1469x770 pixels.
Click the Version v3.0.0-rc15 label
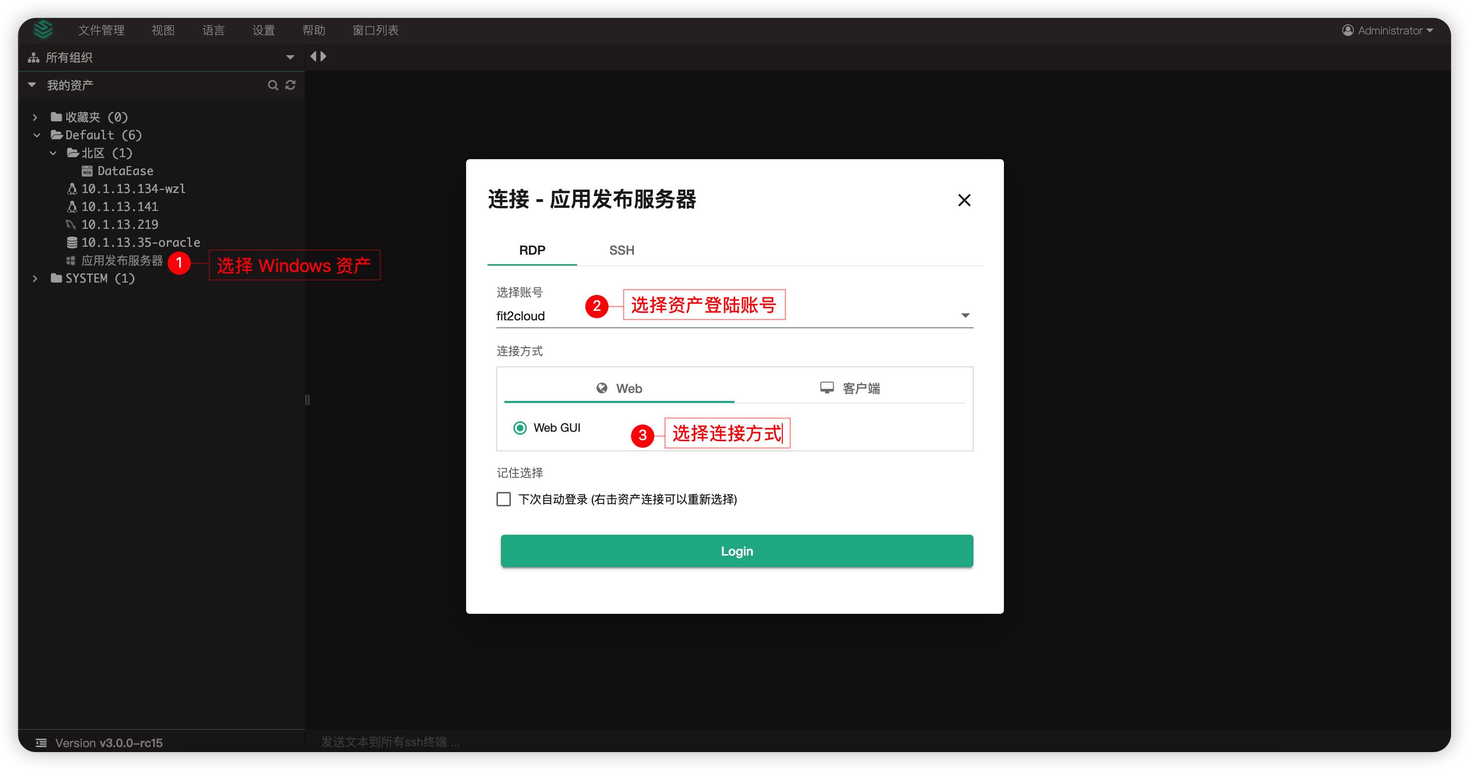109,743
